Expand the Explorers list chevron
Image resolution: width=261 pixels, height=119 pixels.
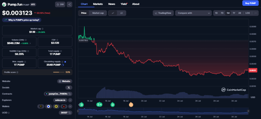[70, 100]
